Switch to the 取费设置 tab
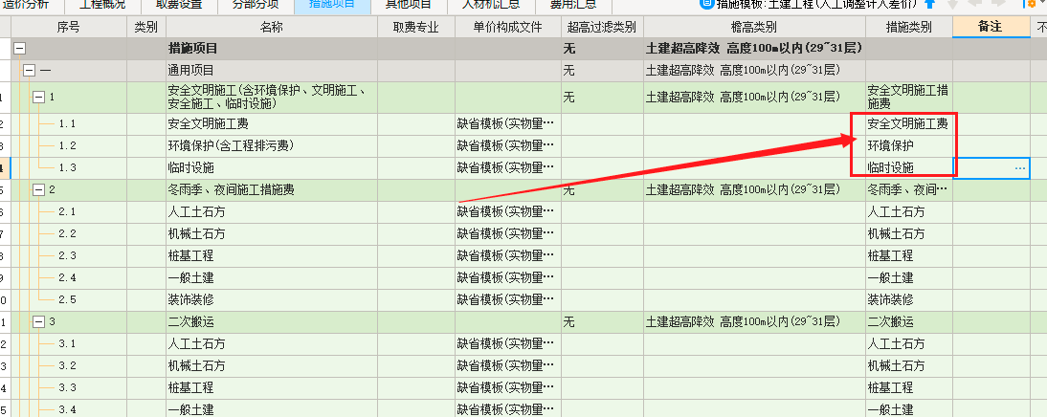1047x417 pixels. tap(180, 6)
